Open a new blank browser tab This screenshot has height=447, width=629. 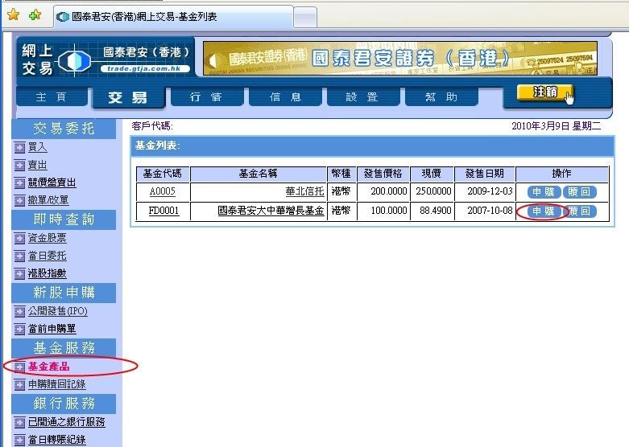(x=305, y=18)
